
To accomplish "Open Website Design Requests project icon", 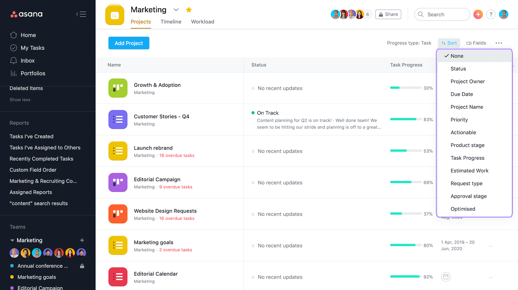I will [118, 214].
